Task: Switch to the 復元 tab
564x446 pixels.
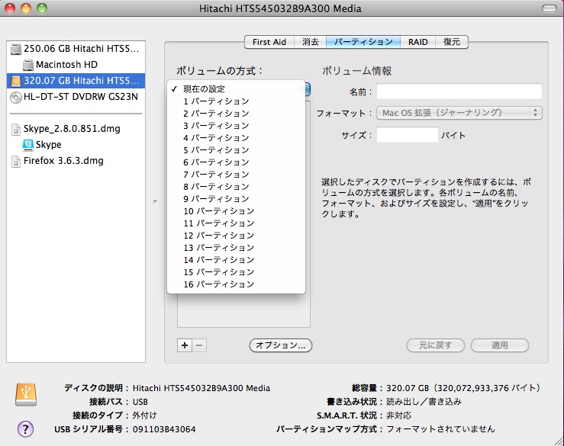Action: click(x=452, y=42)
